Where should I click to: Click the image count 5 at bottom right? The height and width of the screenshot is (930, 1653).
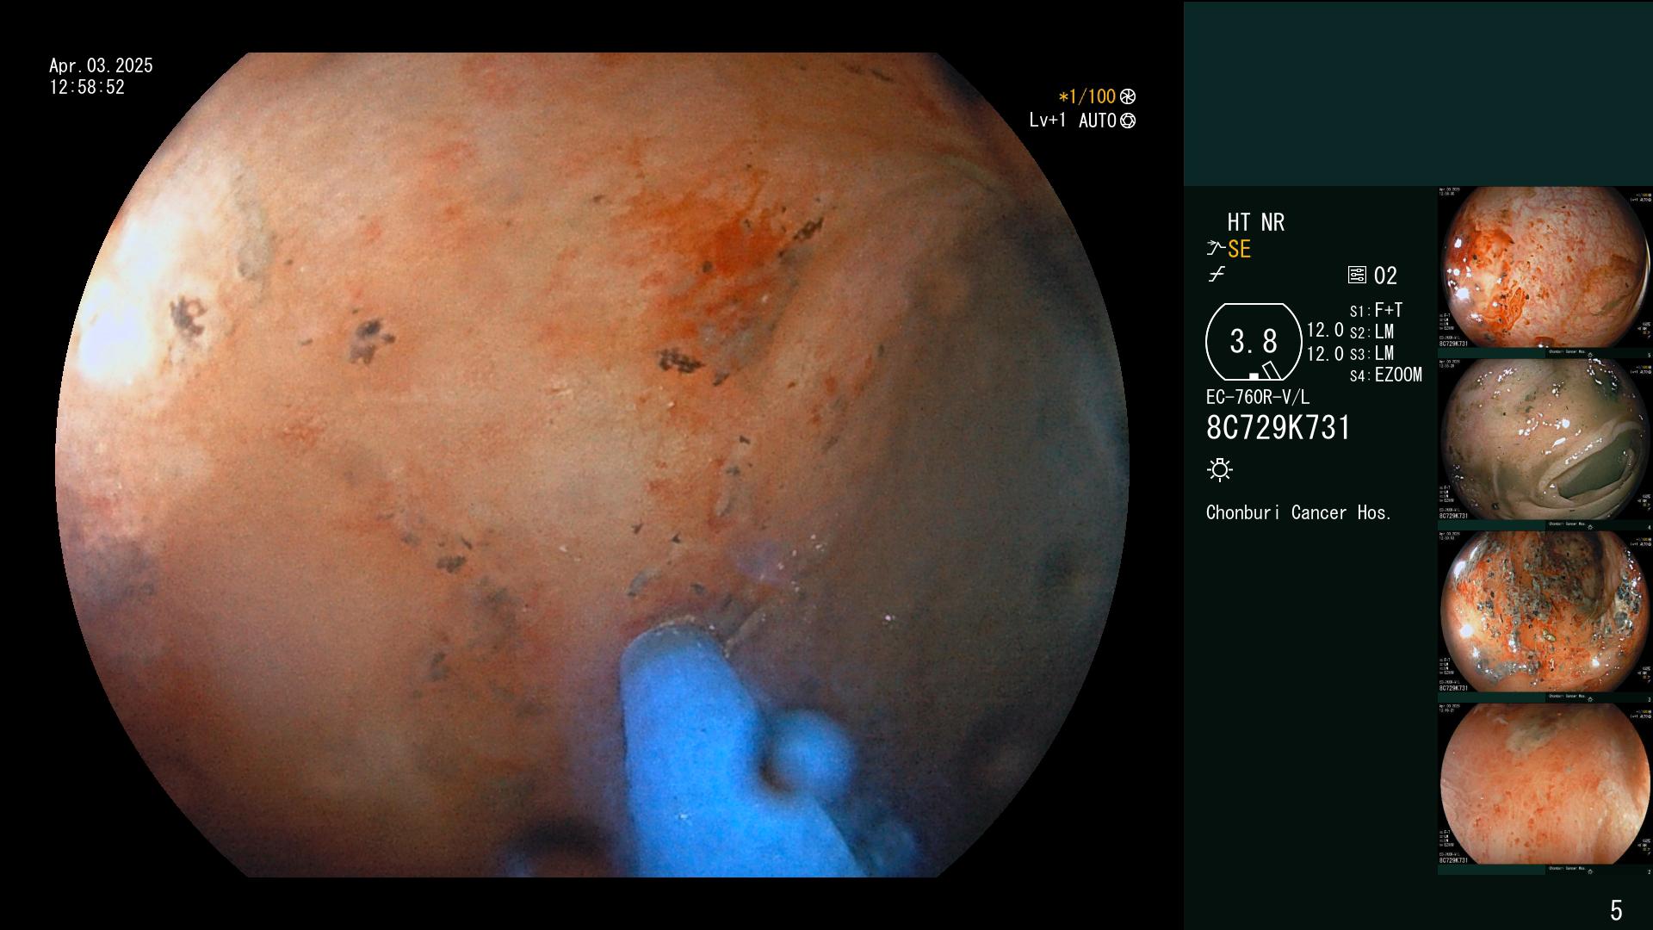point(1616,910)
